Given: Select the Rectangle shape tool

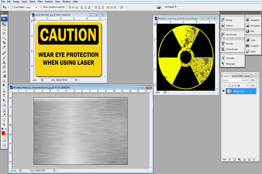Looking at the screenshot, I should (4, 105).
